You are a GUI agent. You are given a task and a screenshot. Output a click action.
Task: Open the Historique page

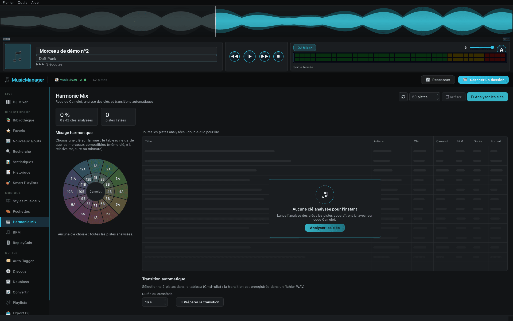point(25,172)
